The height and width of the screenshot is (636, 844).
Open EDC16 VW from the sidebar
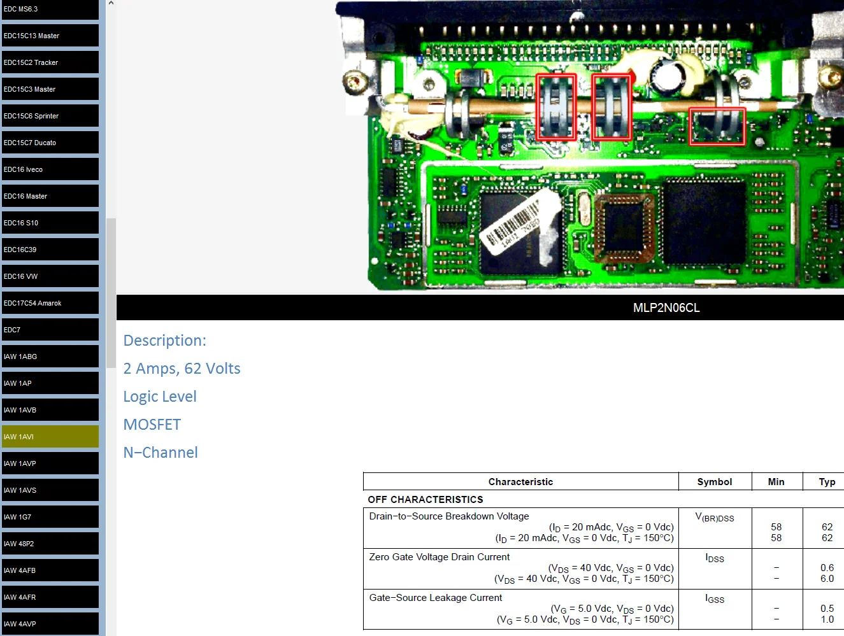[x=50, y=276]
